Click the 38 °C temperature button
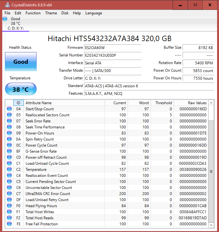The height and width of the screenshot is (232, 219). [21, 89]
